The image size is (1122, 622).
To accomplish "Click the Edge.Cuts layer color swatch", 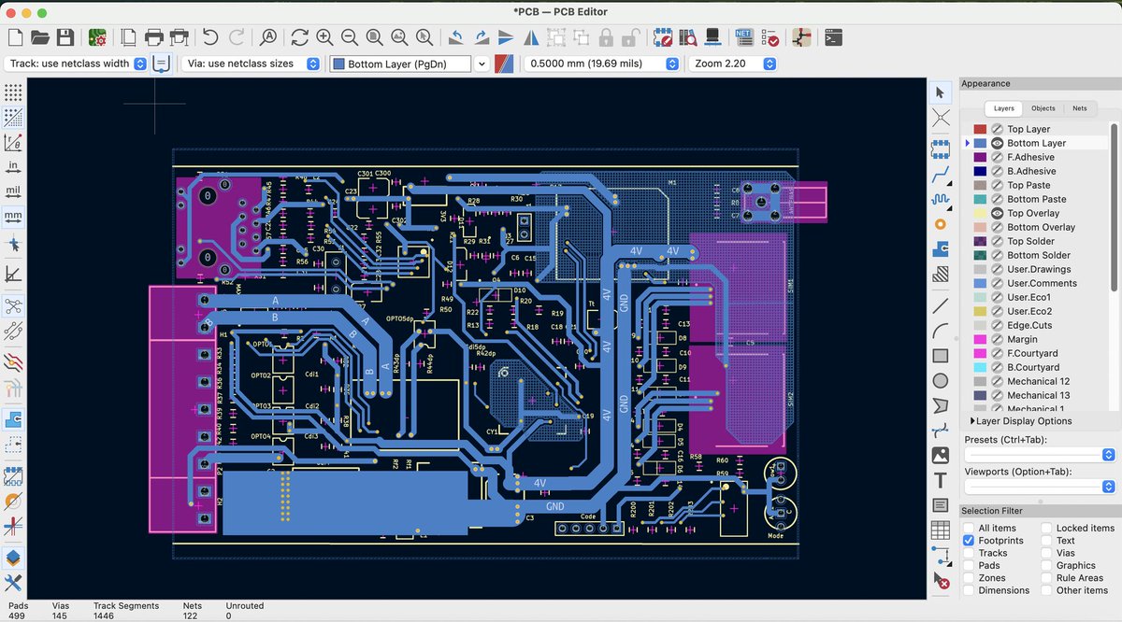I will coord(978,325).
